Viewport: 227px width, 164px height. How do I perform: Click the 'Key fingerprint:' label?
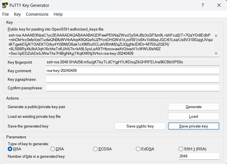[x=20, y=62]
